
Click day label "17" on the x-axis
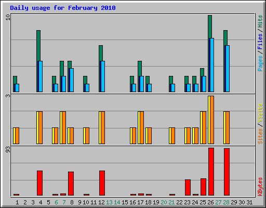[x=140, y=202]
